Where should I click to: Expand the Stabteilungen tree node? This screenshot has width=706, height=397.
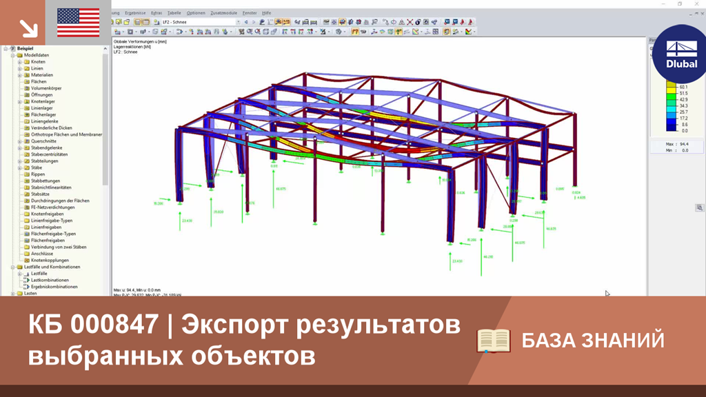tap(20, 161)
